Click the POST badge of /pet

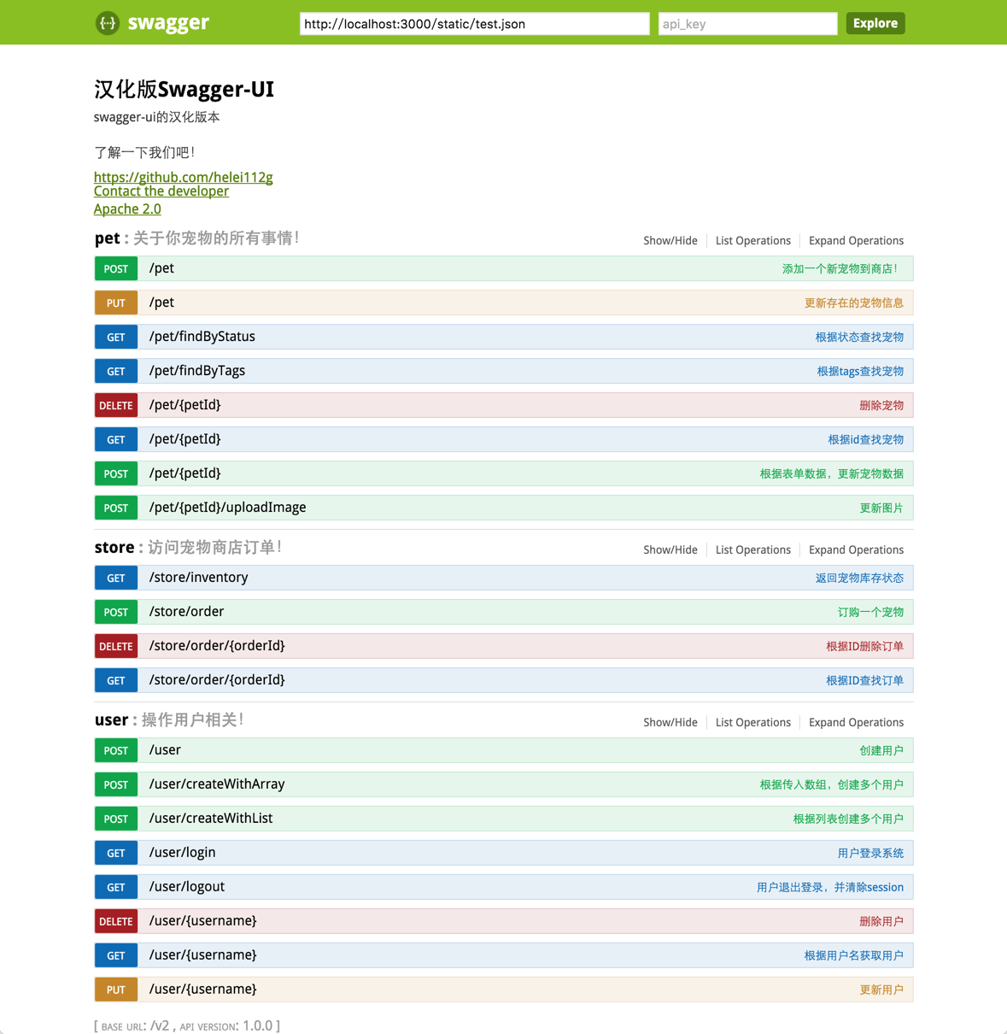click(x=116, y=268)
